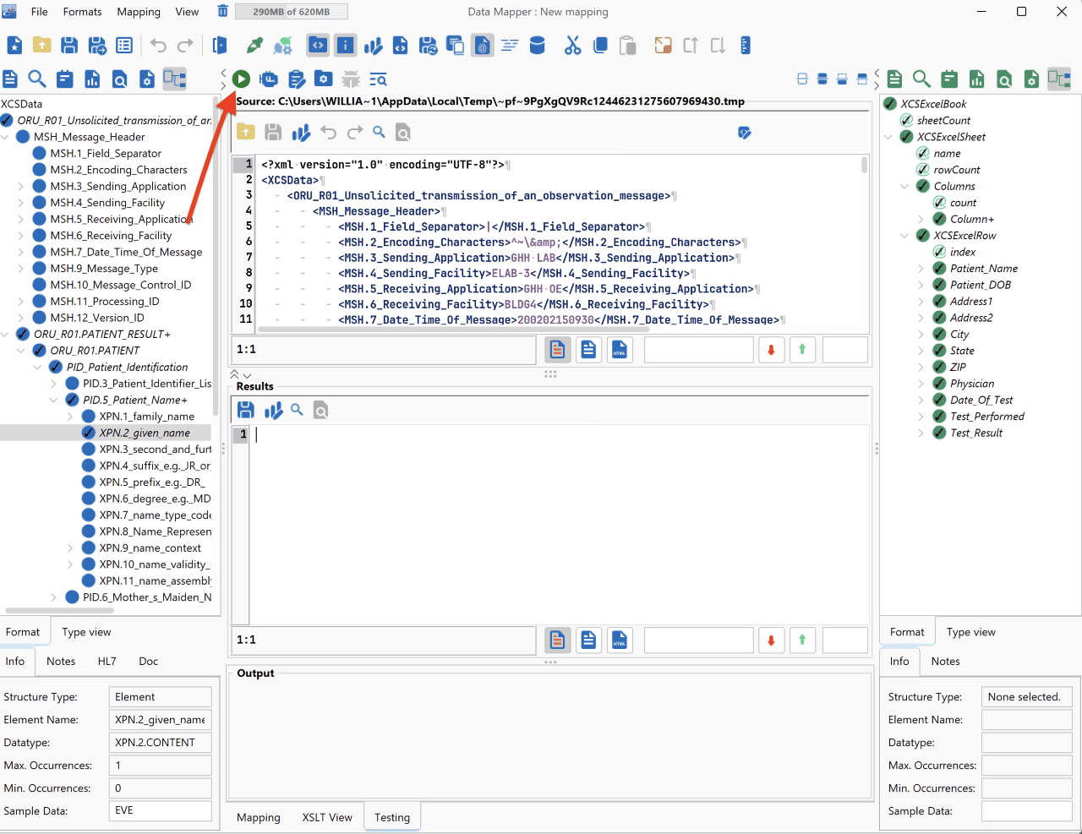
Task: Toggle the highlighted @ document button
Action: (482, 46)
